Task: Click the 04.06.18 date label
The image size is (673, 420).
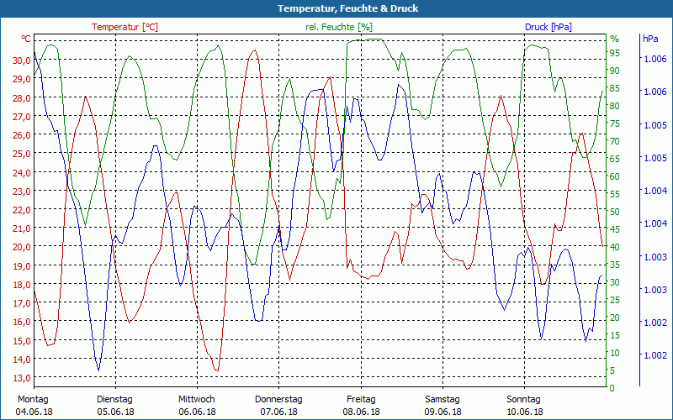Action: tap(34, 412)
